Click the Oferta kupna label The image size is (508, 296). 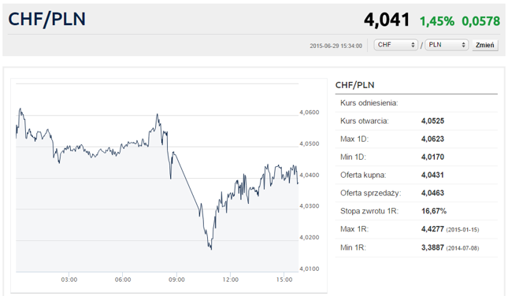[363, 176]
